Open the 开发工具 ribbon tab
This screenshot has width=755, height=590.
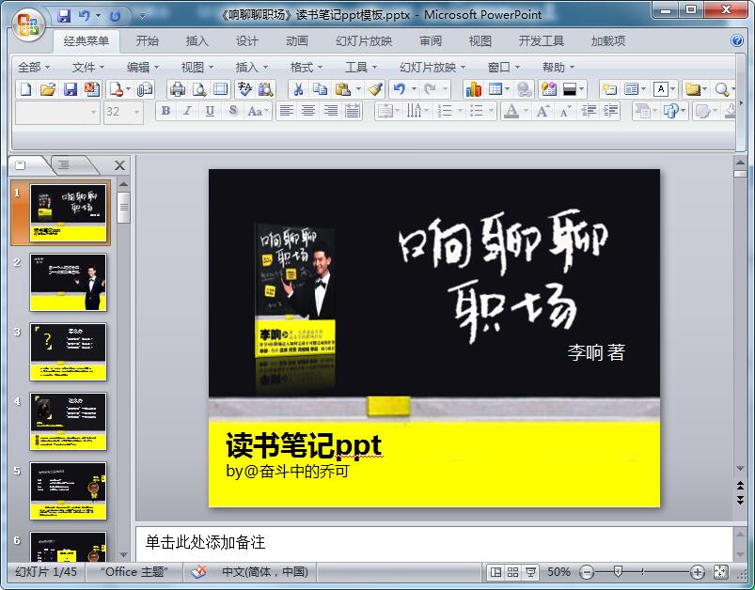point(541,41)
